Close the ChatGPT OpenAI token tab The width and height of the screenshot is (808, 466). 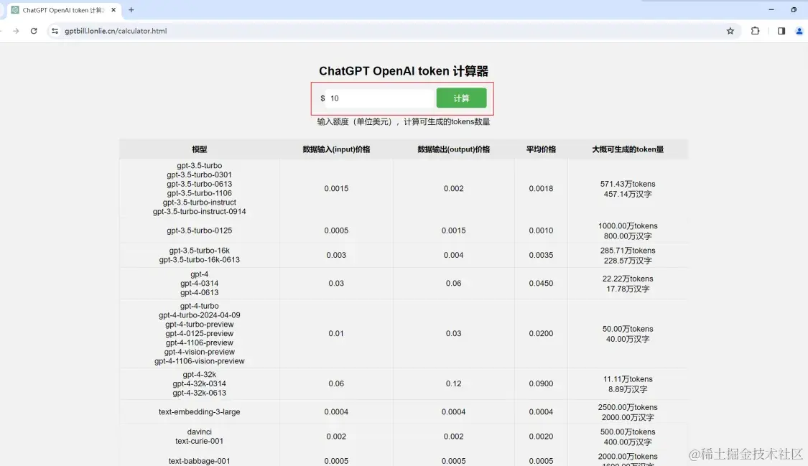coord(113,10)
